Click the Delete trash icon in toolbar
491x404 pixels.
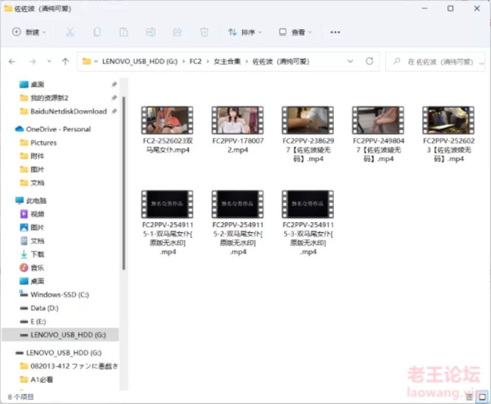click(204, 32)
